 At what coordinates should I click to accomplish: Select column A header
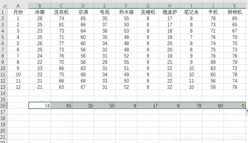(18, 6)
